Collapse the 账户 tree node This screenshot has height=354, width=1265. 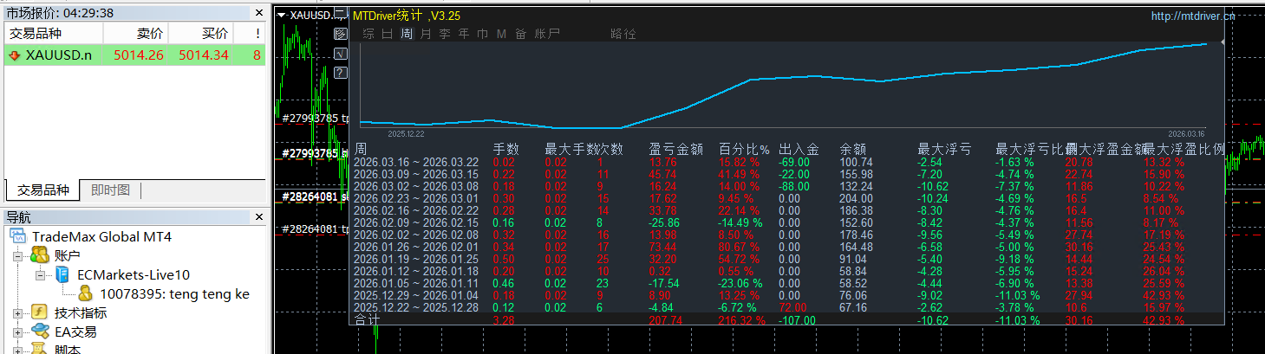(x=18, y=256)
